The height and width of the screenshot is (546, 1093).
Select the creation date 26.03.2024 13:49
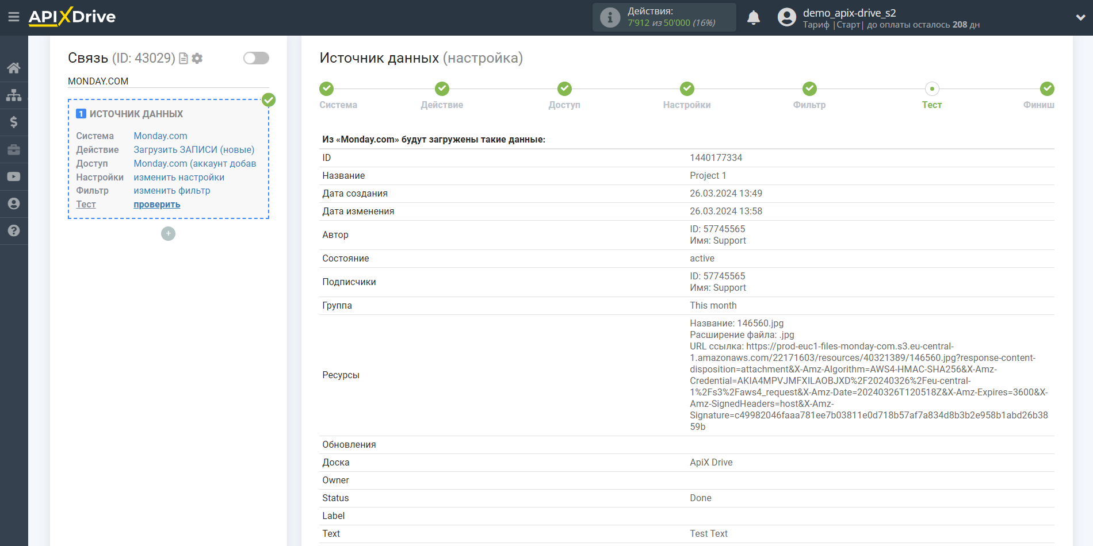(726, 193)
